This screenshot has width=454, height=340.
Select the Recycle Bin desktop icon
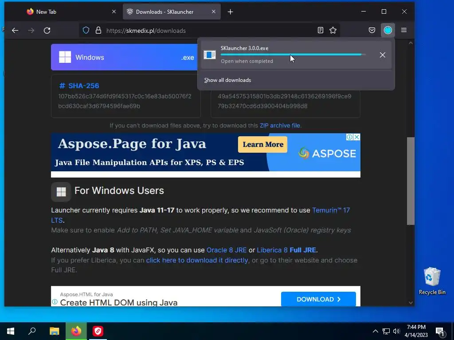pos(432,281)
